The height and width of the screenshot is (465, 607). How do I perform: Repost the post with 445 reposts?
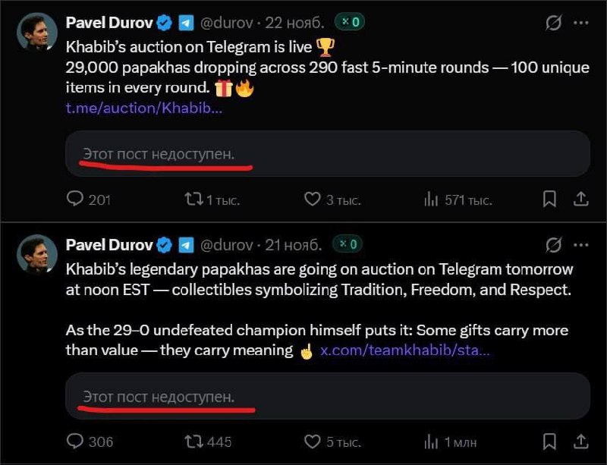point(194,441)
